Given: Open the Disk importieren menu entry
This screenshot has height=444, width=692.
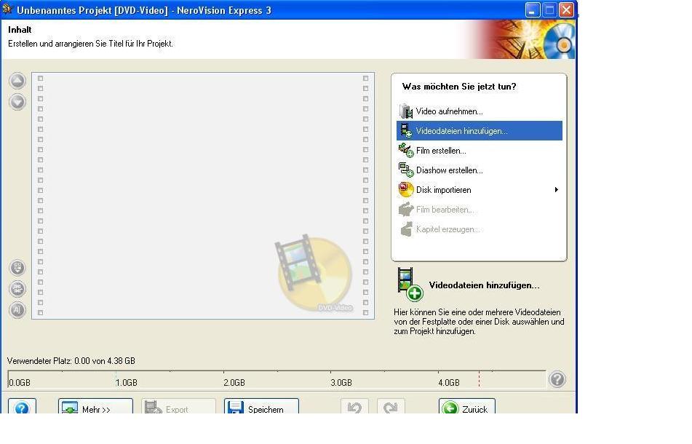Looking at the screenshot, I should tap(480, 190).
